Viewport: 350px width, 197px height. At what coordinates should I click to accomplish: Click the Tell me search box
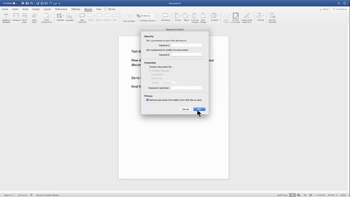pos(110,9)
